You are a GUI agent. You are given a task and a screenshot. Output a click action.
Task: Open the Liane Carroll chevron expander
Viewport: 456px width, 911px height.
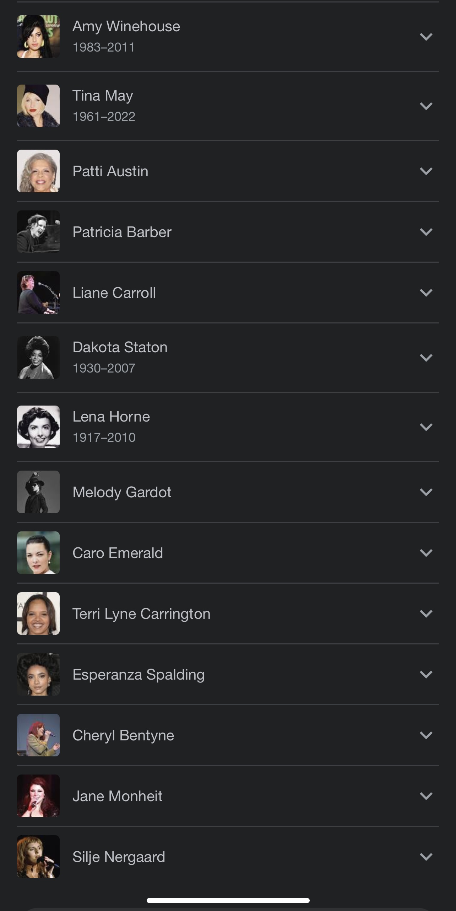426,293
